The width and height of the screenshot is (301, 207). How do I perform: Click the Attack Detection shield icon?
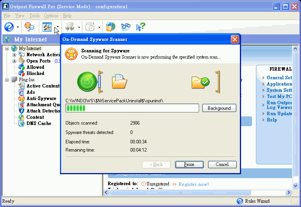coord(22,111)
